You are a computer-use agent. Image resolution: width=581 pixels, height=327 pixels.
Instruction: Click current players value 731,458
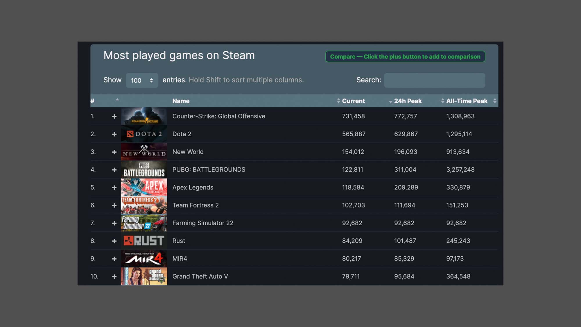click(x=353, y=116)
